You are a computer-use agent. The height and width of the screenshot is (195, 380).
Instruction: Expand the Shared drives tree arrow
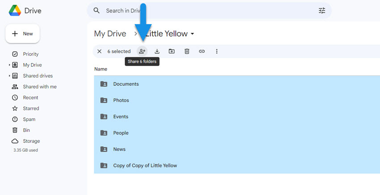[x=9, y=76]
